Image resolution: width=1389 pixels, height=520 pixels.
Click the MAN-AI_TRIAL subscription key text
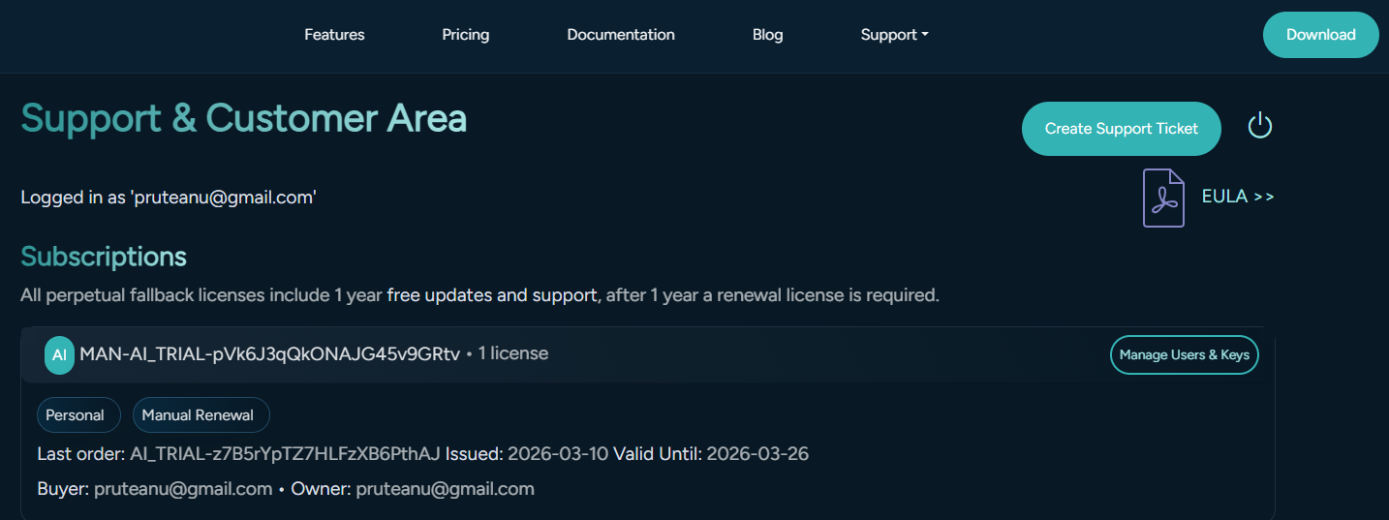coord(270,354)
